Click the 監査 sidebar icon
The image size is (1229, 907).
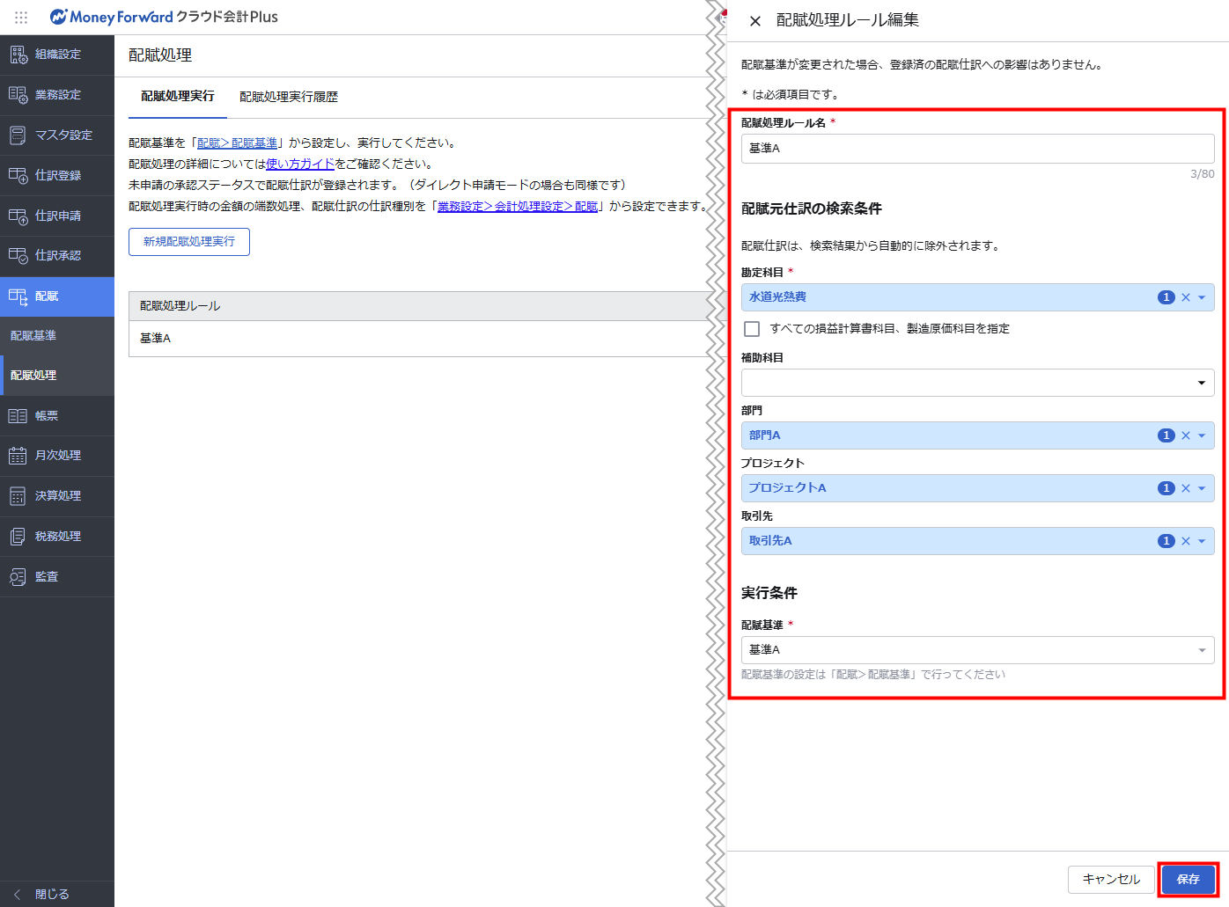18,577
